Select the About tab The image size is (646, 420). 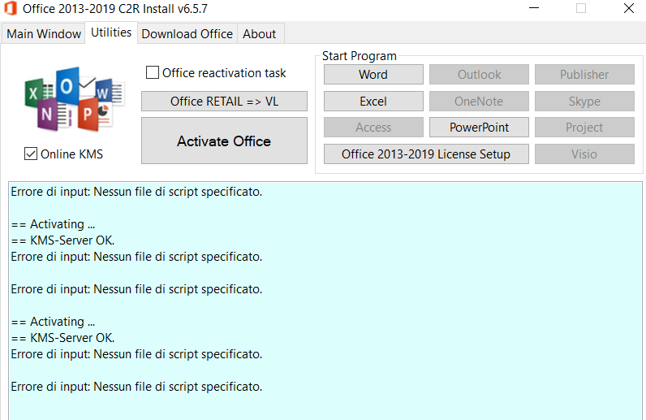point(259,34)
